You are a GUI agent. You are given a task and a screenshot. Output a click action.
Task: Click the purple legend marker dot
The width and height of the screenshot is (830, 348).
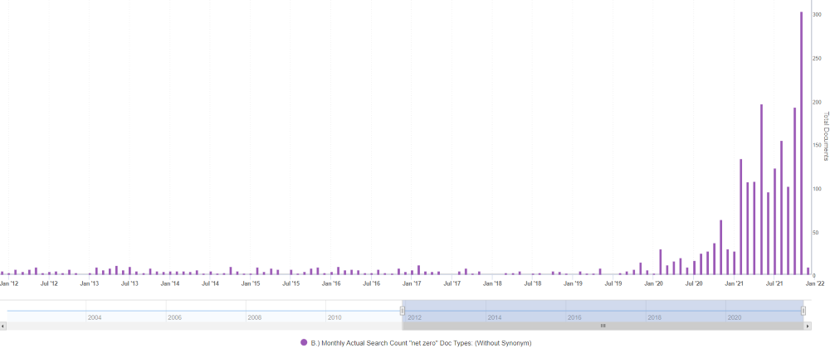pyautogui.click(x=304, y=342)
